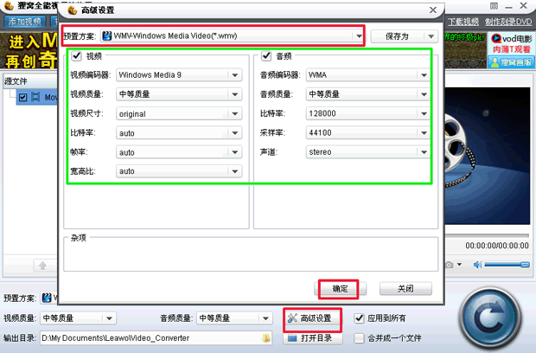Click the folder browse icon in output path
Screen dimensions: 536x353
(266, 338)
